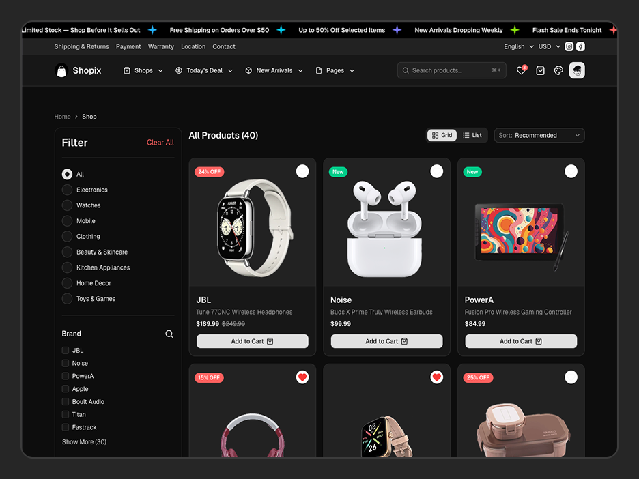Unfavorite the 15% OFF headphones card
Screen dimensions: 639x479
tap(302, 377)
